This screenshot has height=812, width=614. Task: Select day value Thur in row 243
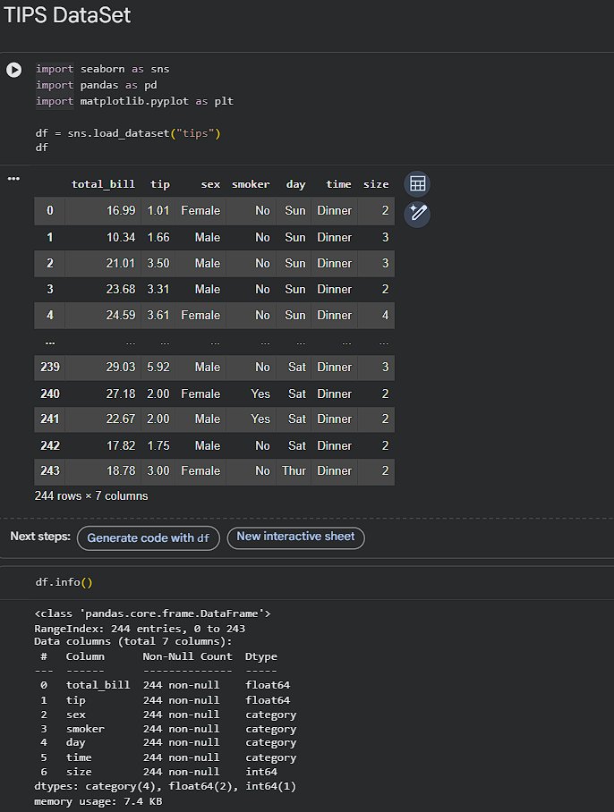294,470
